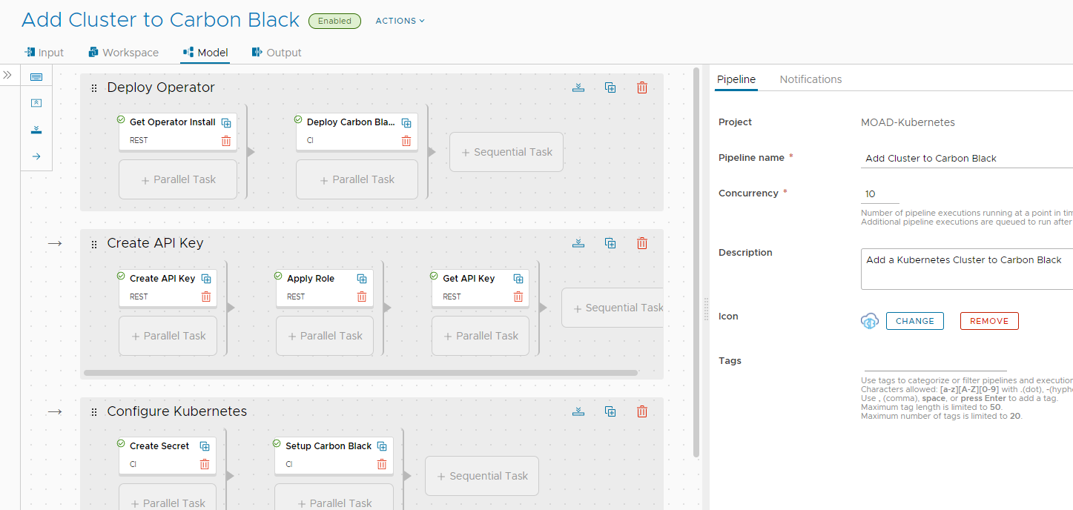Open the Input tab

pos(44,53)
